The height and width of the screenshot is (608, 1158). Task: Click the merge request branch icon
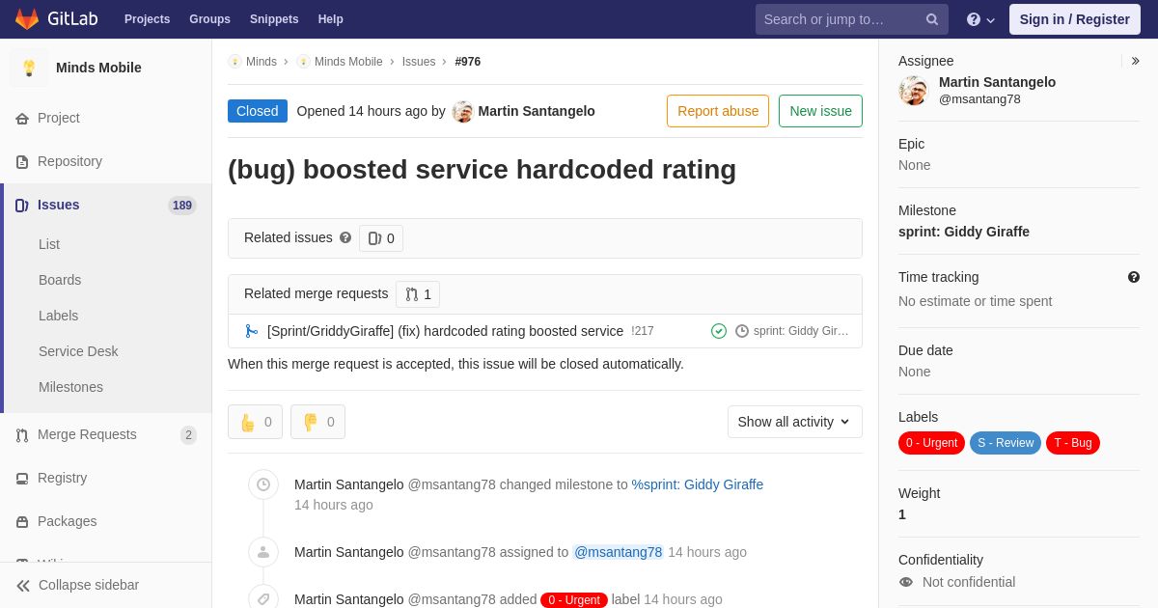(x=252, y=331)
